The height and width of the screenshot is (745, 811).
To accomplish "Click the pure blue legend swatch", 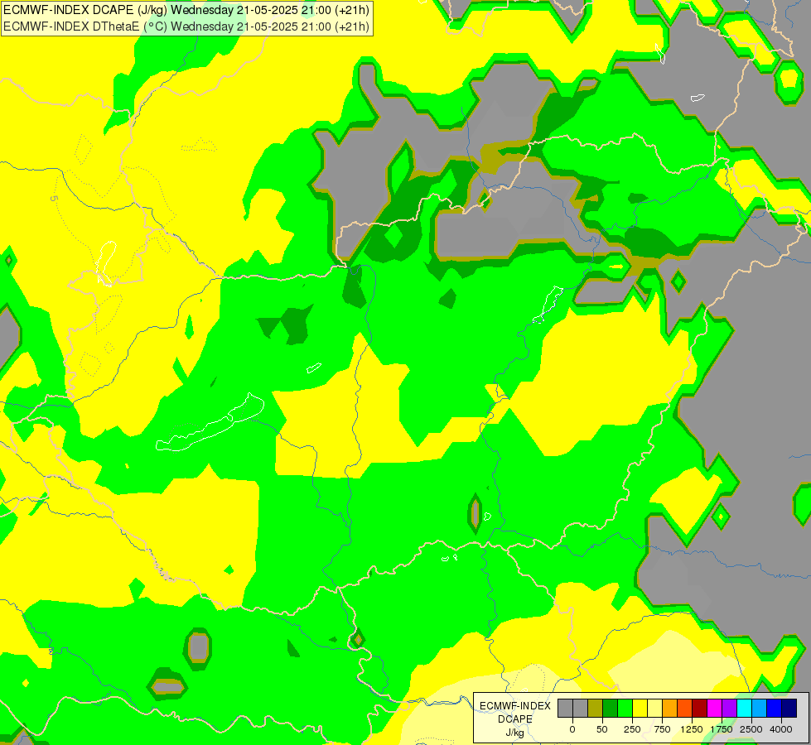I will click(x=775, y=709).
